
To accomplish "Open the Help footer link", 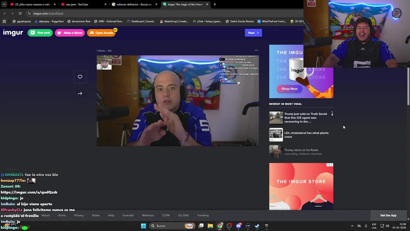I will tap(111, 215).
